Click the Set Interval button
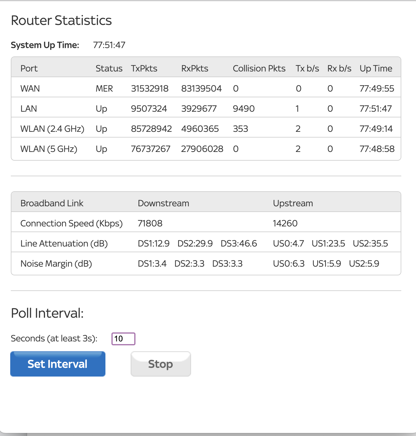The image size is (416, 436). [x=58, y=364]
